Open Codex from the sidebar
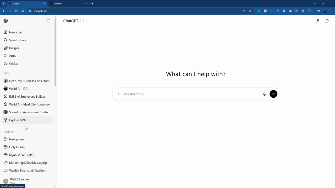The image size is (335, 188). tap(13, 63)
